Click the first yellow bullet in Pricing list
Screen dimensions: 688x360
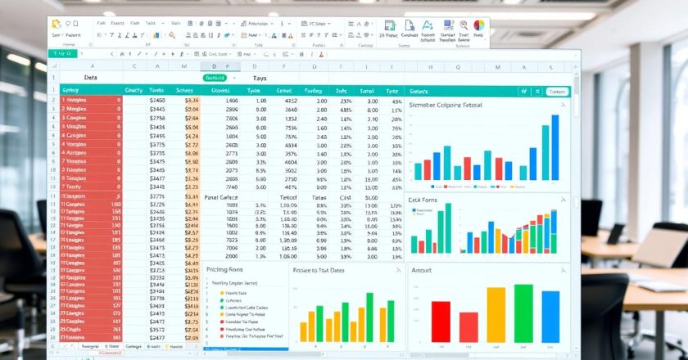pos(220,292)
